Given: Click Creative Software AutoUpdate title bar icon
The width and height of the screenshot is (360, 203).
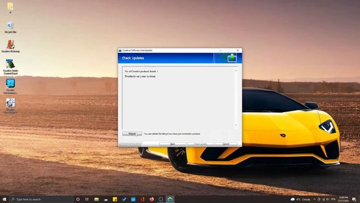Looking at the screenshot, I should click(x=120, y=50).
